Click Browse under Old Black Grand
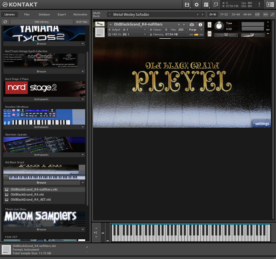This screenshot has width=276, height=259. pos(42,183)
